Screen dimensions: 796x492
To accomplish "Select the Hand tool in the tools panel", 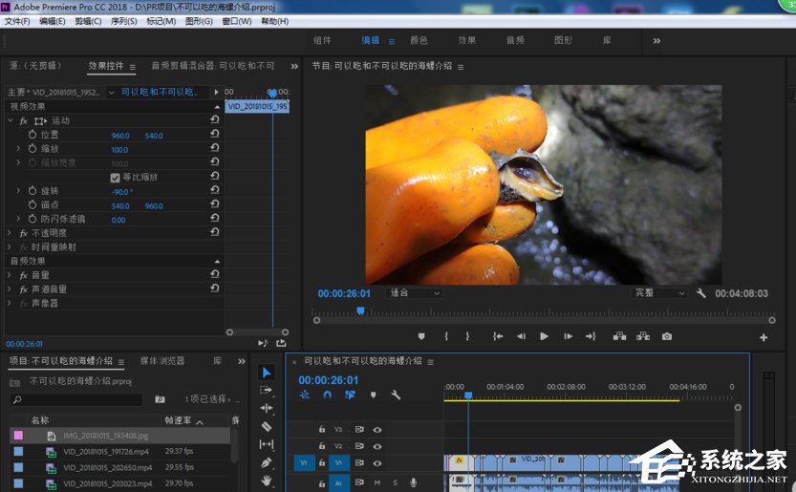I will [x=267, y=481].
